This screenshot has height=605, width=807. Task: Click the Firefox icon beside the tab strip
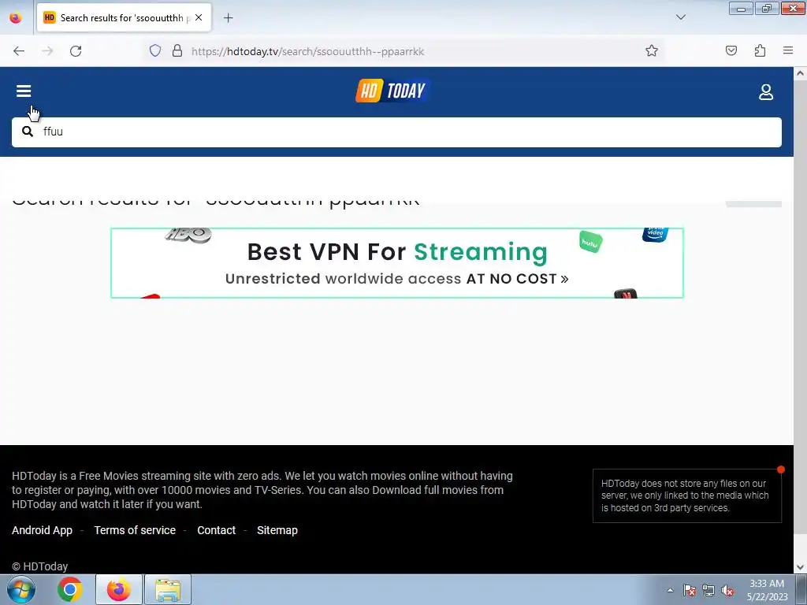tap(16, 18)
